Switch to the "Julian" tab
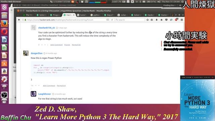The width and height of the screenshot is (215, 121). (123, 15)
